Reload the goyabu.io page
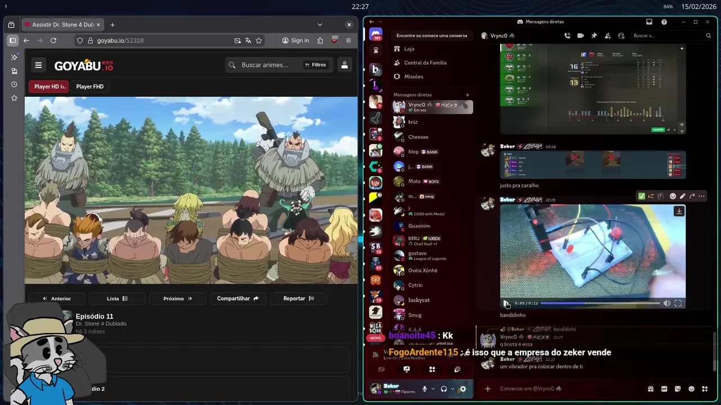The width and height of the screenshot is (721, 405). coord(53,40)
